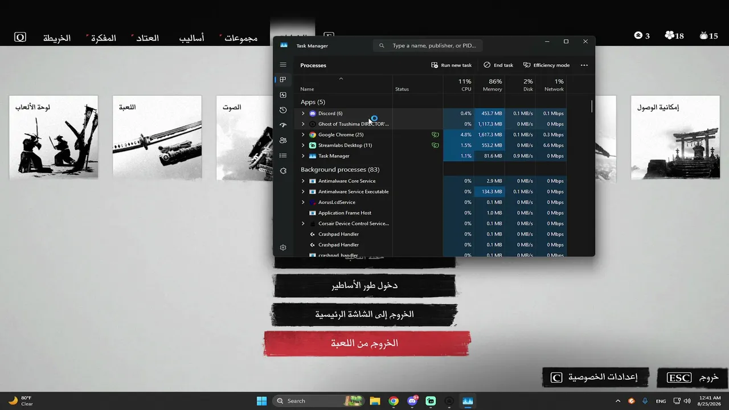
Task: Open Task Manager navigation hamburger menu
Action: tap(283, 65)
